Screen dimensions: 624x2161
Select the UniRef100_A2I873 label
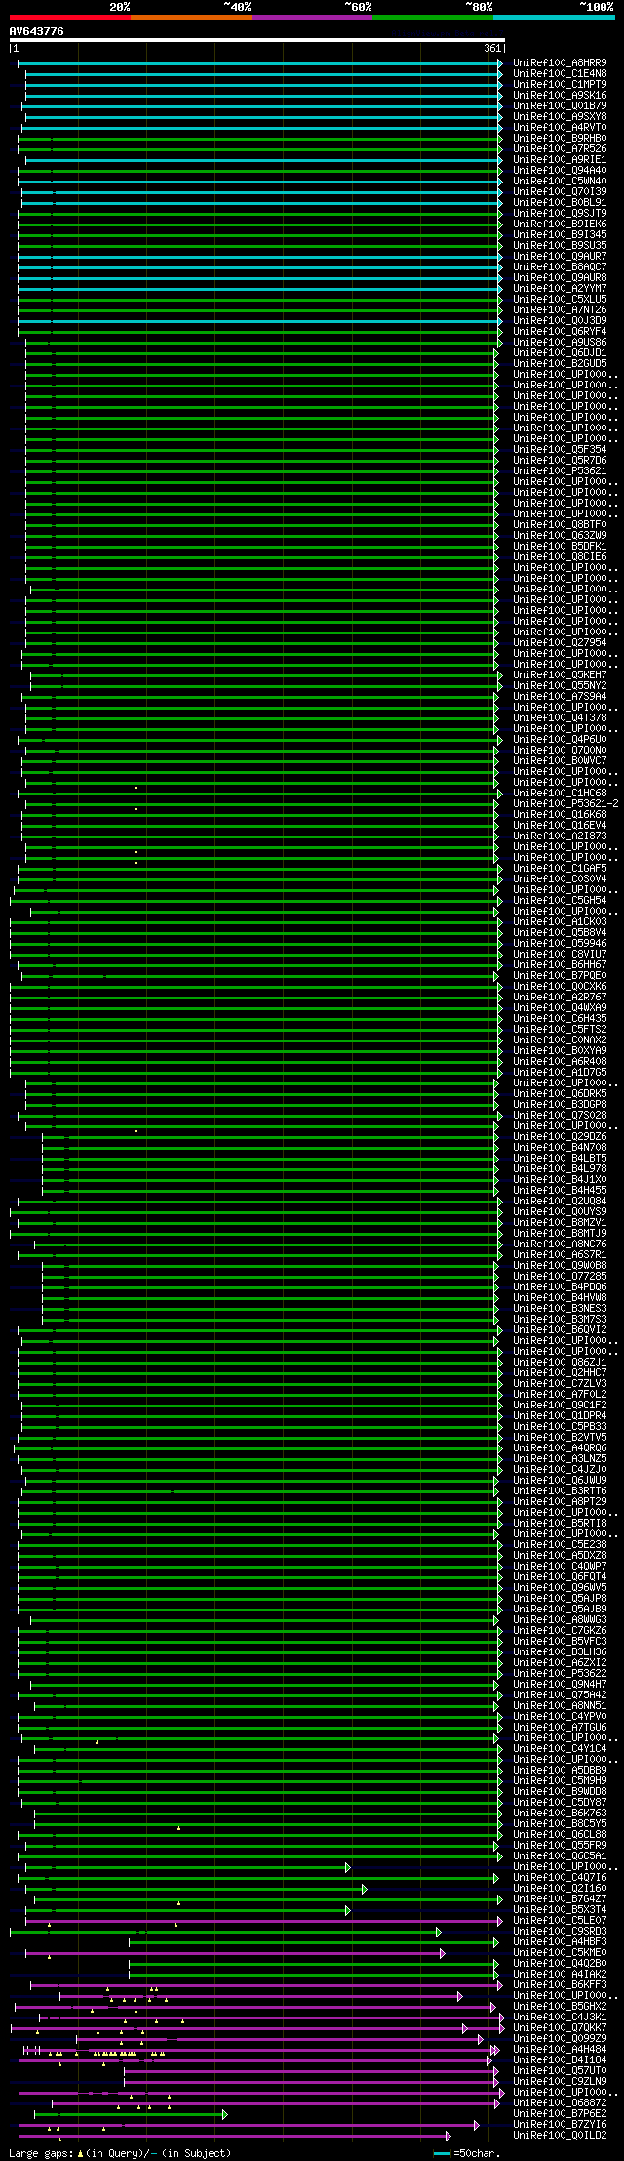(560, 836)
